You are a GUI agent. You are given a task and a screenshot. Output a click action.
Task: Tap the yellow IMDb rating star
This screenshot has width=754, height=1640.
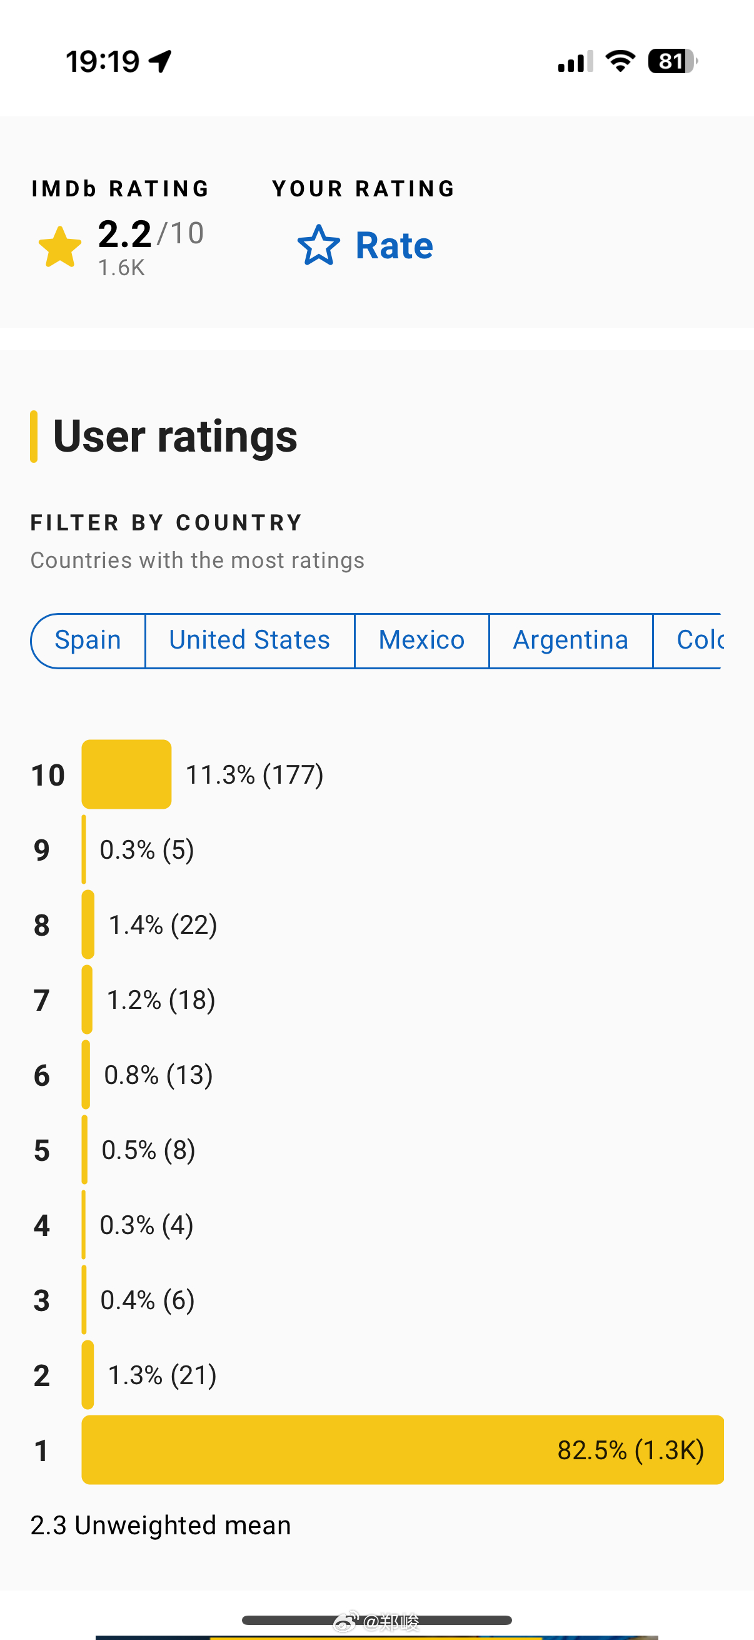point(60,247)
